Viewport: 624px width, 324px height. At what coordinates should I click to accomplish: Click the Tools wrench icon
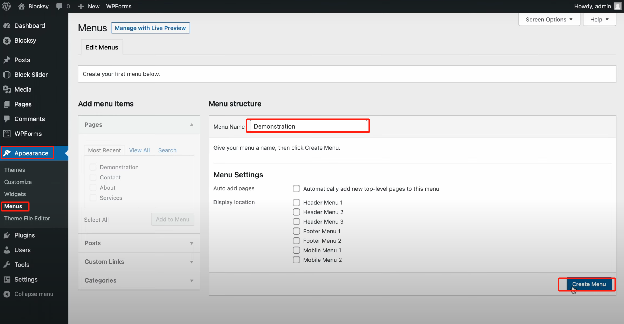click(x=7, y=265)
